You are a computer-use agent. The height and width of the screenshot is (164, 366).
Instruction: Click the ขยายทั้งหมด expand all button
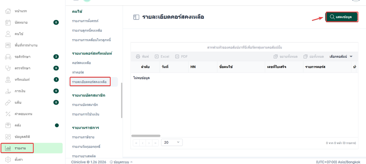pos(286,56)
